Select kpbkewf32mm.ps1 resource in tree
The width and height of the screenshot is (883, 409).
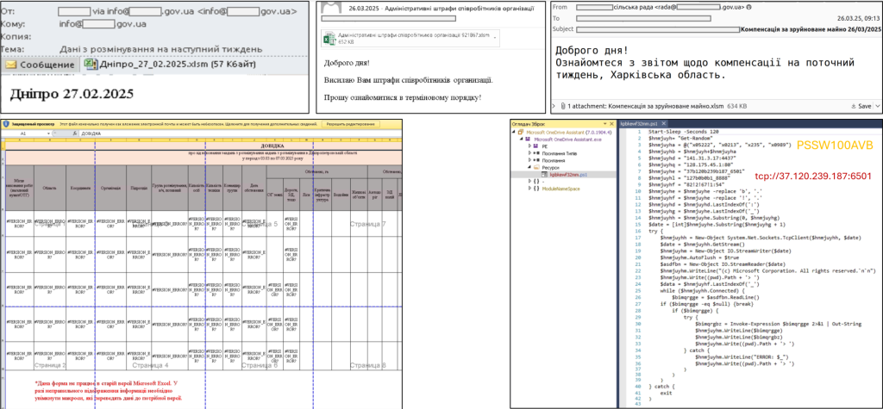tap(569, 175)
